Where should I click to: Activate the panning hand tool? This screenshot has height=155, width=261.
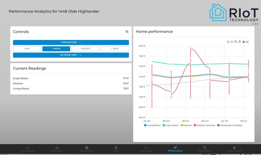tap(239, 42)
